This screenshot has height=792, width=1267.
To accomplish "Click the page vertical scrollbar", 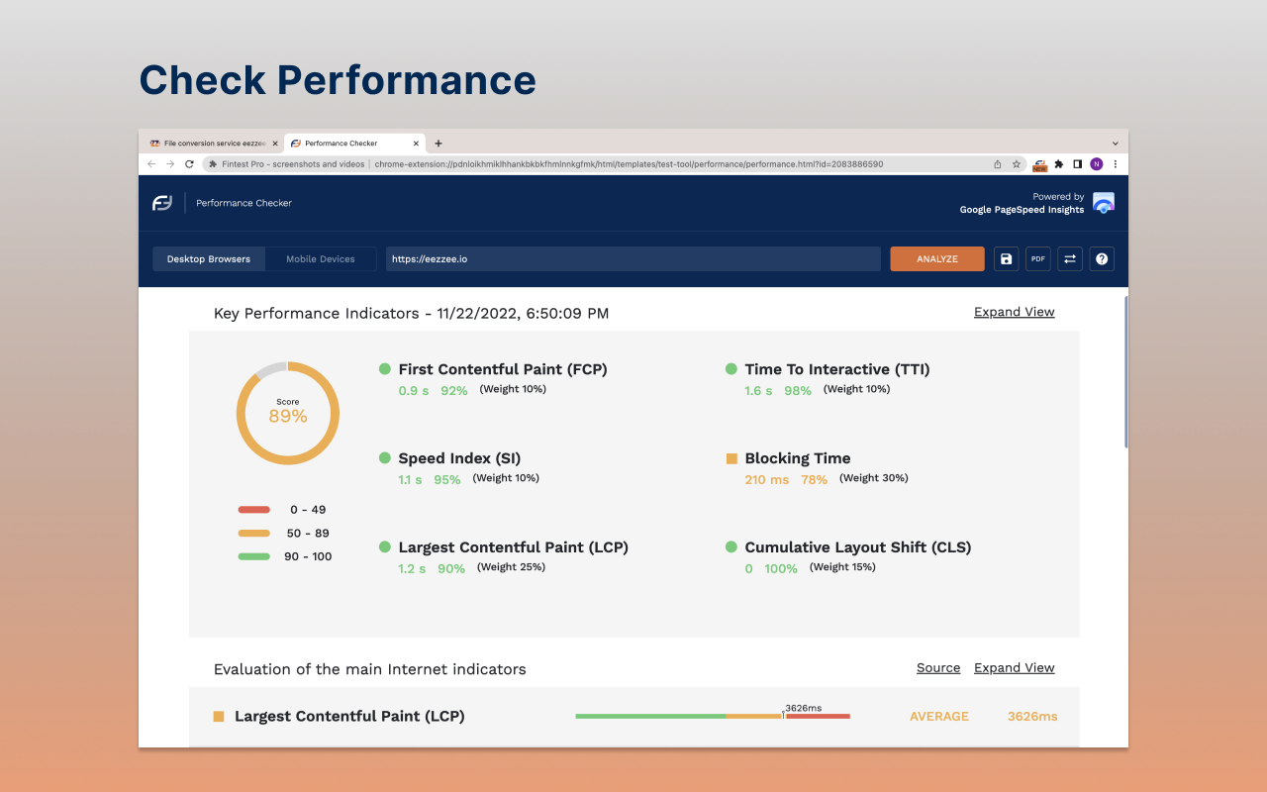I will tap(1125, 371).
